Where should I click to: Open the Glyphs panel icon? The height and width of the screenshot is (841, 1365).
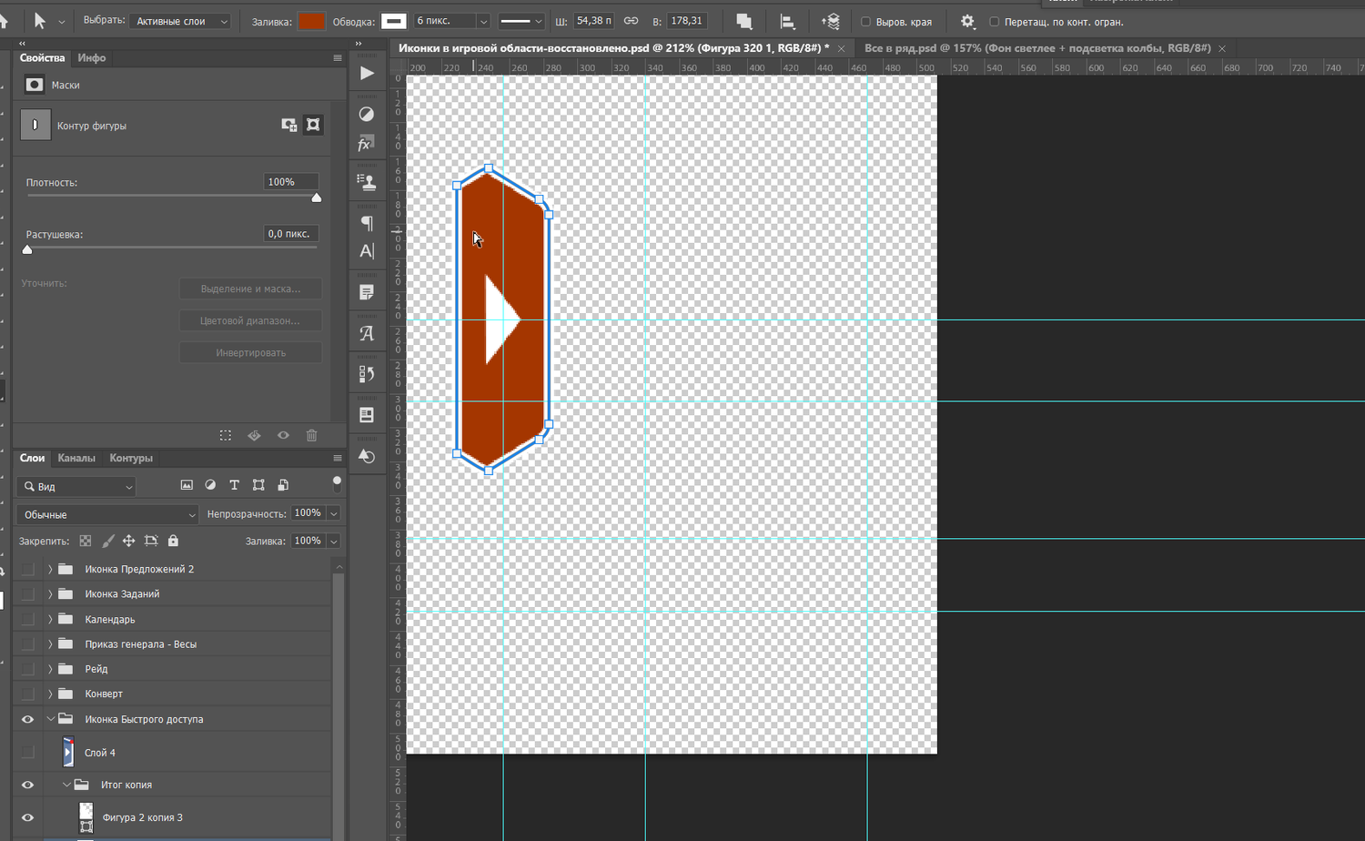tap(367, 334)
